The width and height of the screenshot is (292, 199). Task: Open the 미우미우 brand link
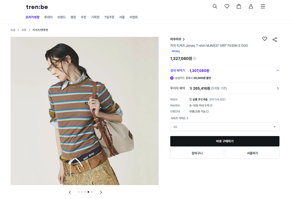click(x=177, y=39)
